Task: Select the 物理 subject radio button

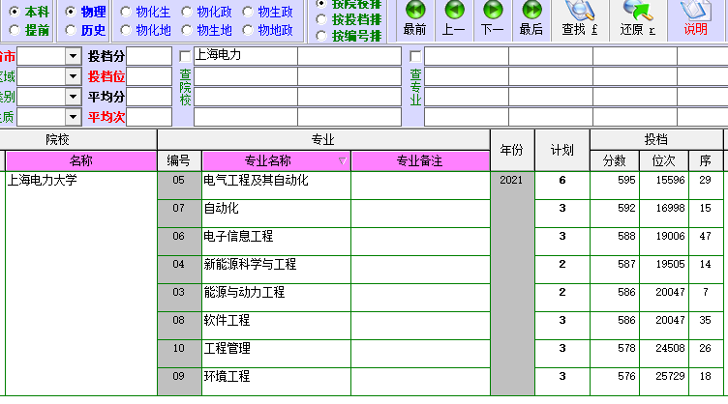Action: click(85, 12)
